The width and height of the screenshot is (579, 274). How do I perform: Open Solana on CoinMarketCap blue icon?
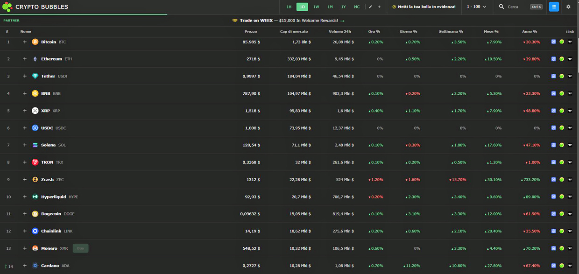pyautogui.click(x=554, y=145)
